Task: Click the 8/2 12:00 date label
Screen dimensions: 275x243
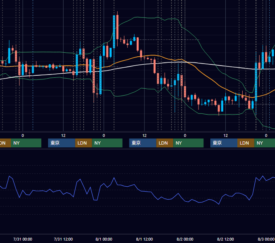Action: click(225, 239)
